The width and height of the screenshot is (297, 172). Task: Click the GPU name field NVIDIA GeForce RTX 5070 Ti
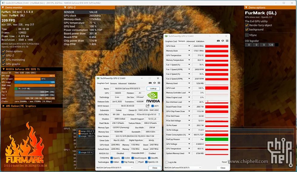click(x=128, y=89)
